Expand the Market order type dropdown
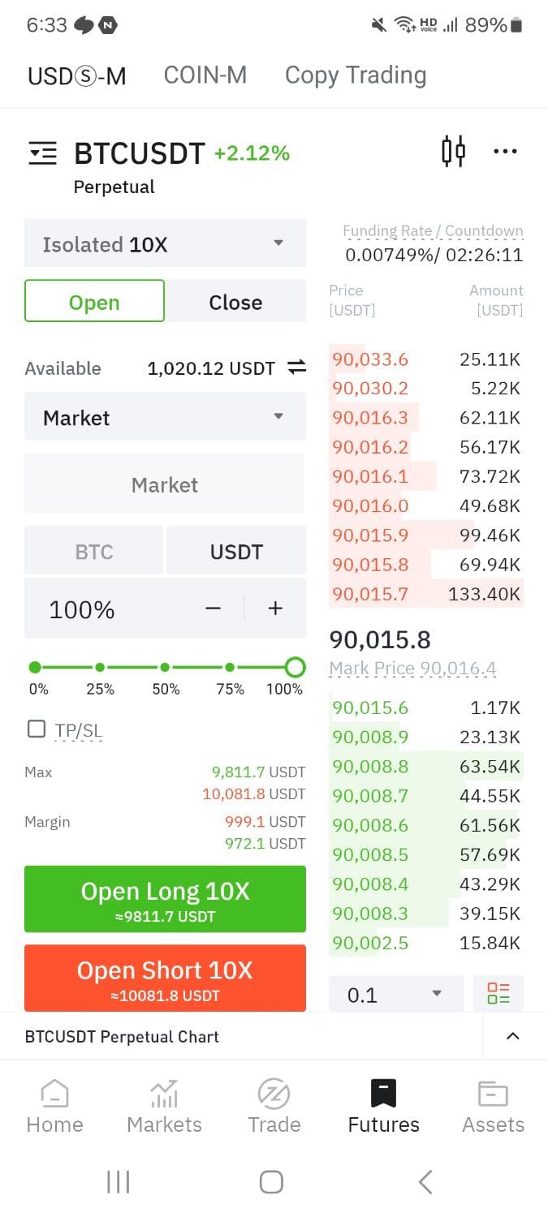Screen dimensions: 548x1217 [165, 417]
